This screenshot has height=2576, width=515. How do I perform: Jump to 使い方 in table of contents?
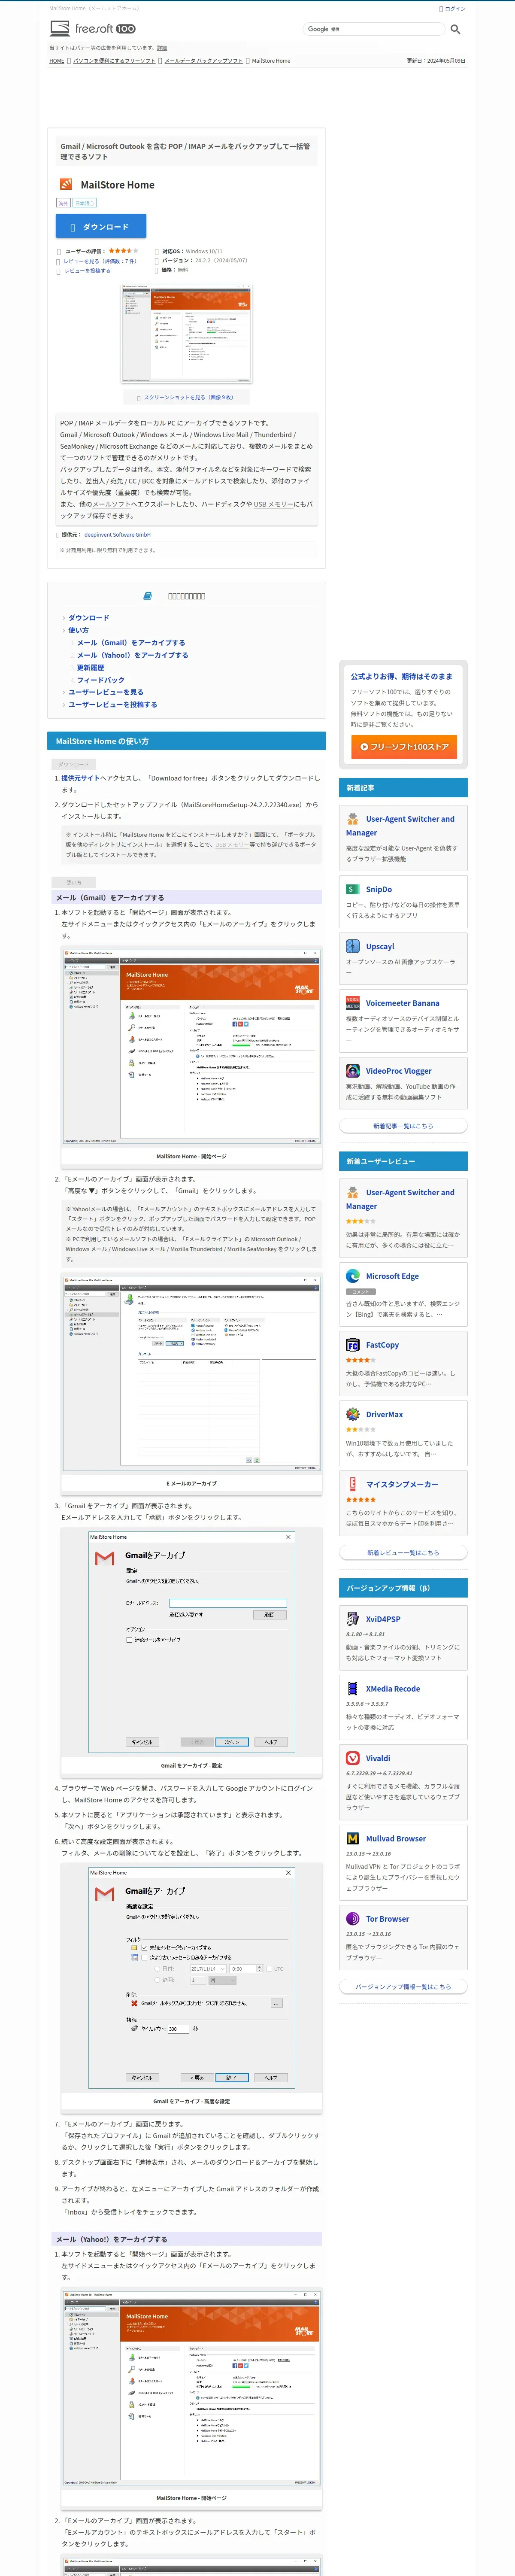click(x=78, y=630)
